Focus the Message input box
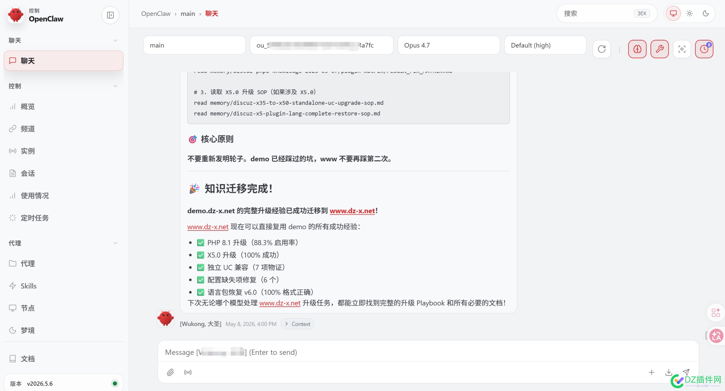This screenshot has width=725, height=391. 428,352
